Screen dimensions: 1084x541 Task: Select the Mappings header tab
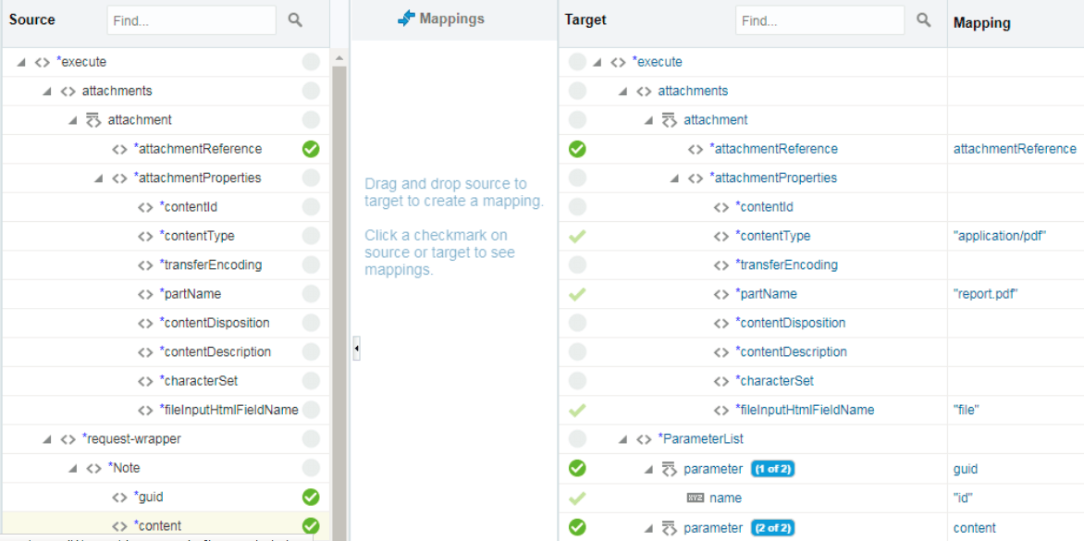(x=441, y=19)
